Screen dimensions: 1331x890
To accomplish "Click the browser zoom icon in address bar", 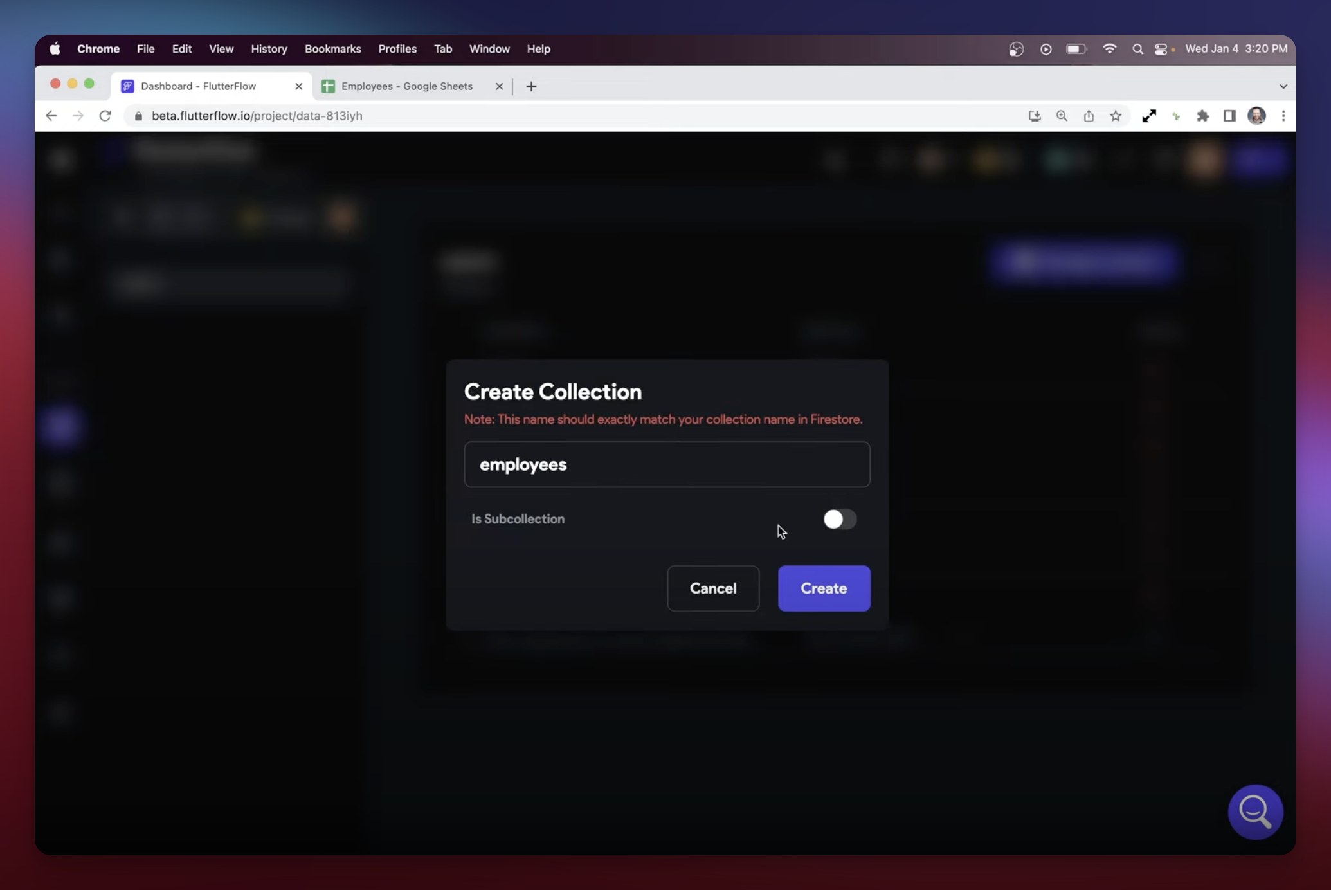I will [x=1061, y=116].
